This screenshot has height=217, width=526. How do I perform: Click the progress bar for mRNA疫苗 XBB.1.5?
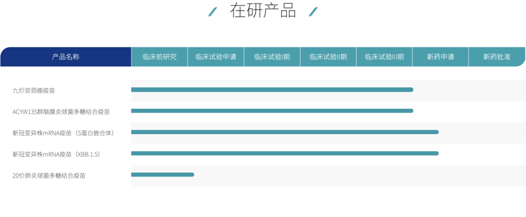285,153
